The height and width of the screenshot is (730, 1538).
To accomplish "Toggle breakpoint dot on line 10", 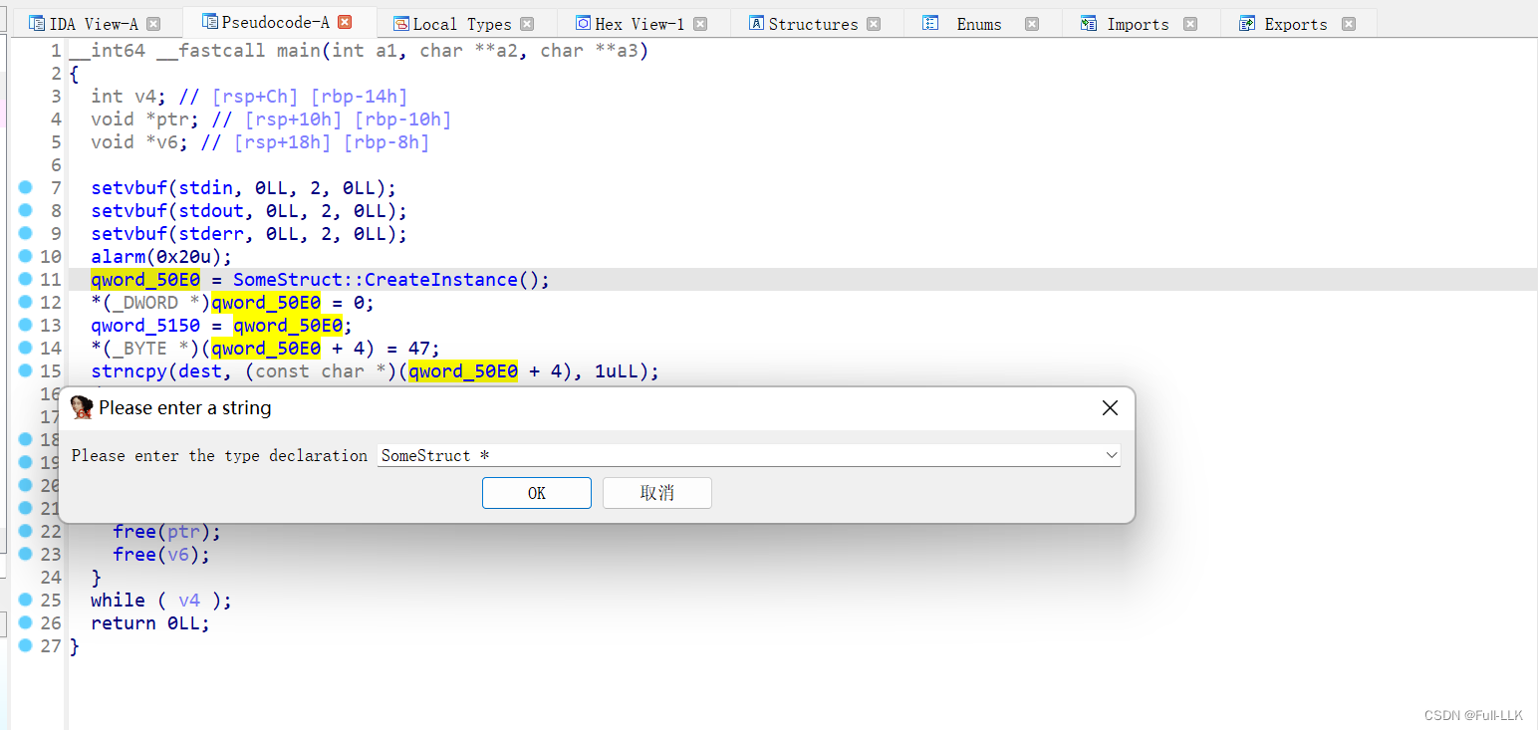I will 26,256.
